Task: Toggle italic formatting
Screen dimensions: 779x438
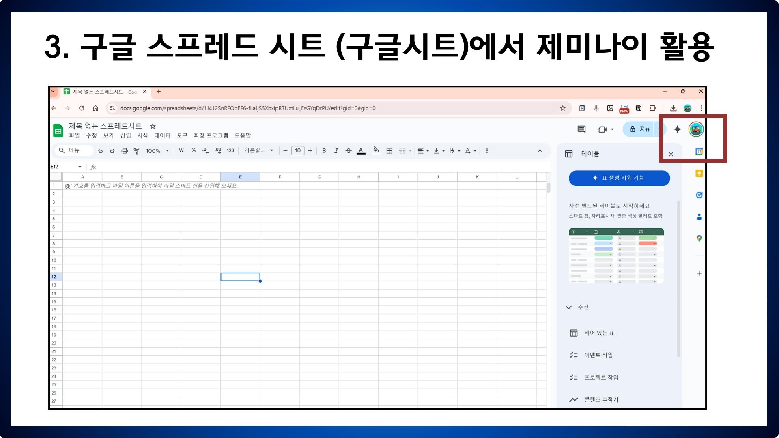Action: point(336,151)
